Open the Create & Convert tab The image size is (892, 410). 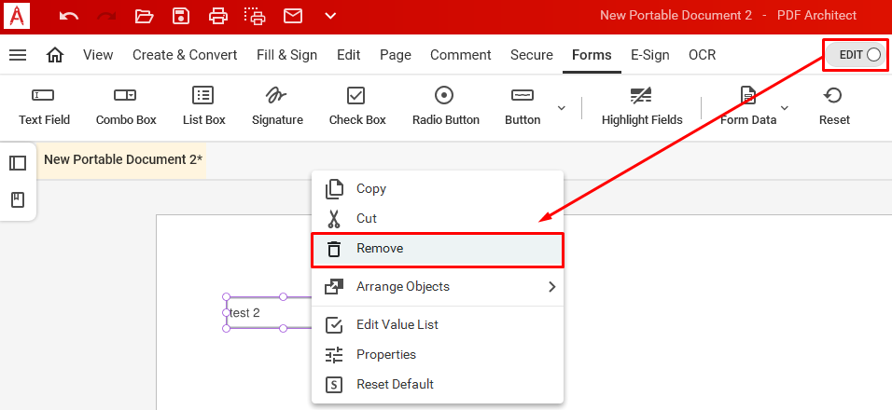point(185,55)
